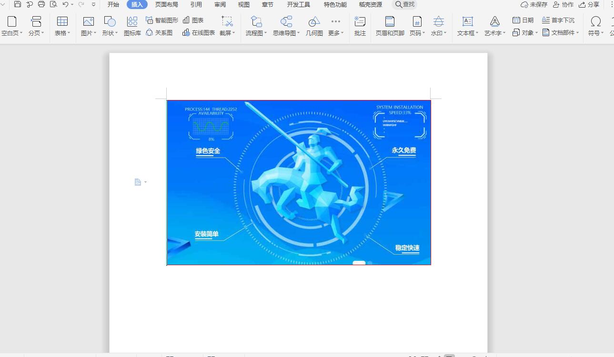Viewport: 614px width, 357px height.
Task: Open the online chart (在线图表) tool
Action: pyautogui.click(x=200, y=33)
